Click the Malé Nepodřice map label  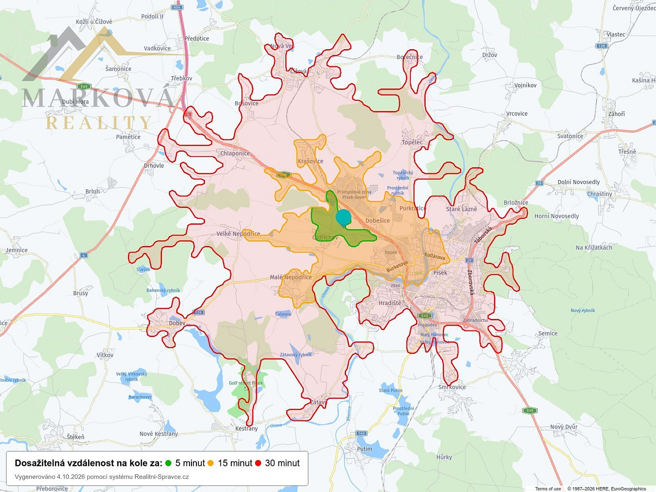[291, 277]
